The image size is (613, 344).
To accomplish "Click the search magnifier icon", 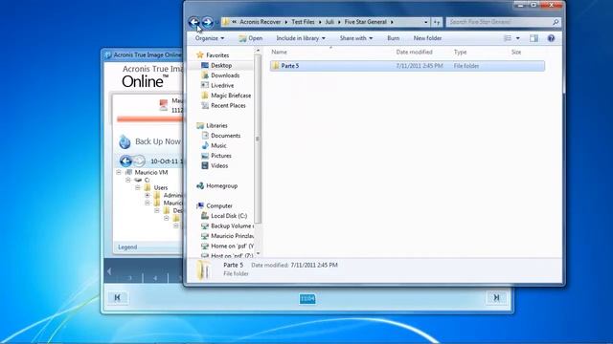I will pos(556,22).
